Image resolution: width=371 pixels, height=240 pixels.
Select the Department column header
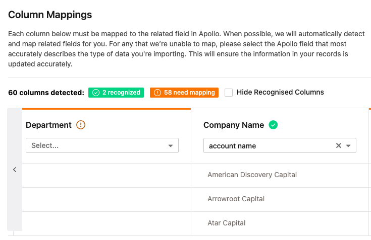point(48,125)
